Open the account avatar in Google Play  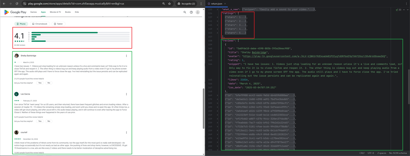[x=198, y=12]
